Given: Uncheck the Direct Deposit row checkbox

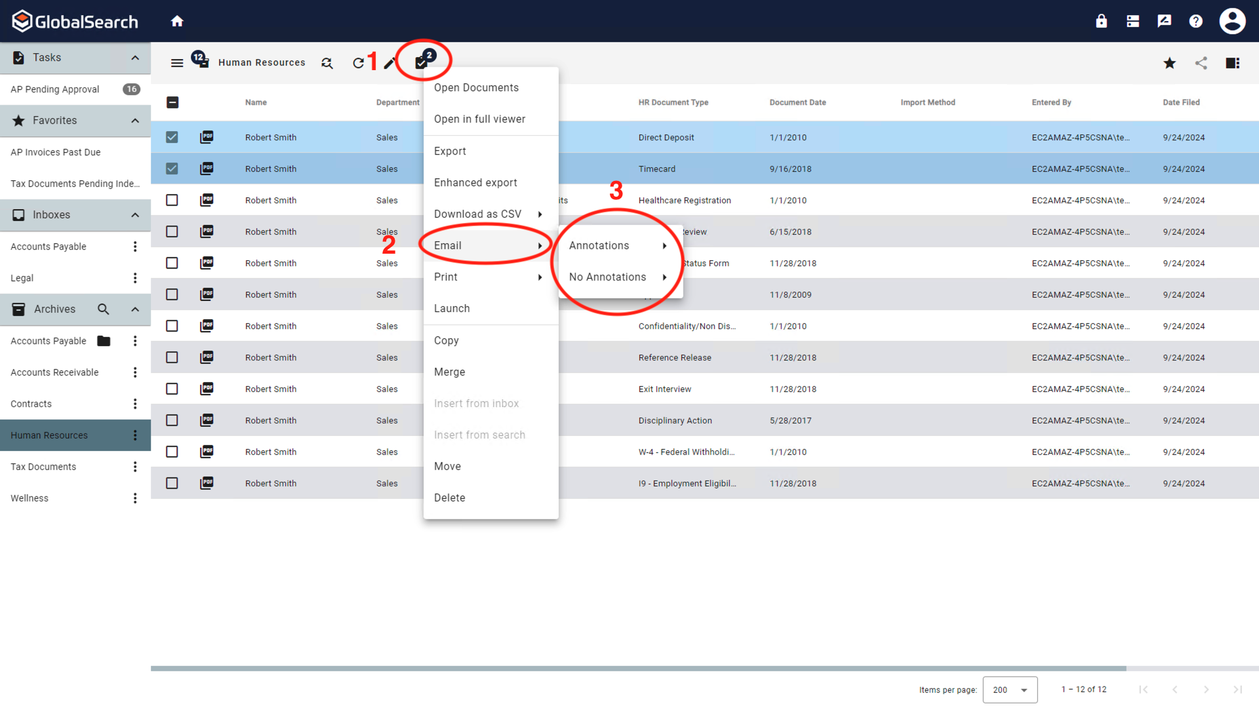Looking at the screenshot, I should (172, 137).
